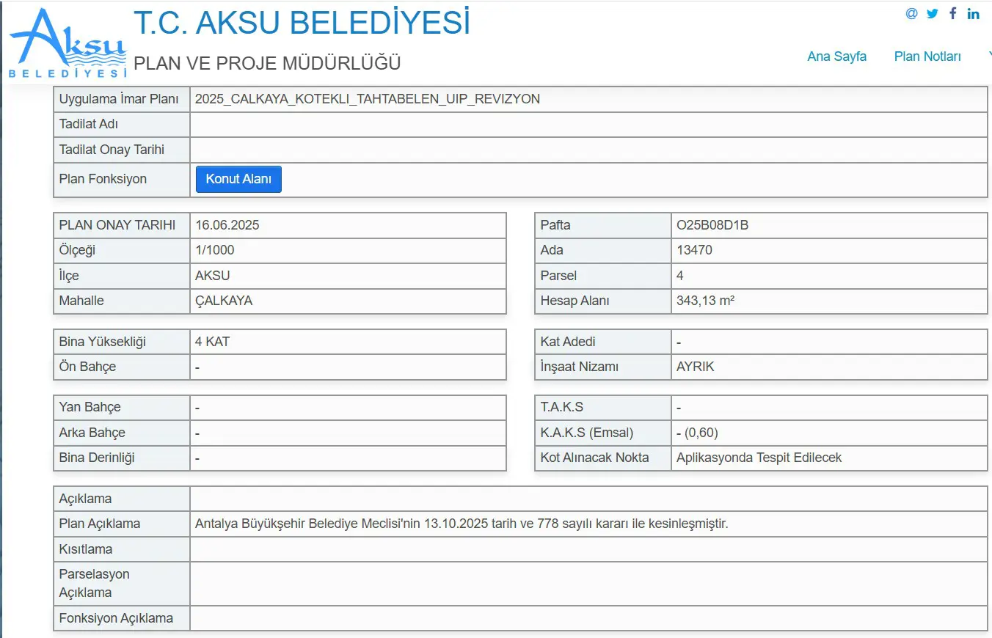Click the Hesap Alanı value 343,13 m²
Viewport: 992px width, 638px height.
point(706,301)
